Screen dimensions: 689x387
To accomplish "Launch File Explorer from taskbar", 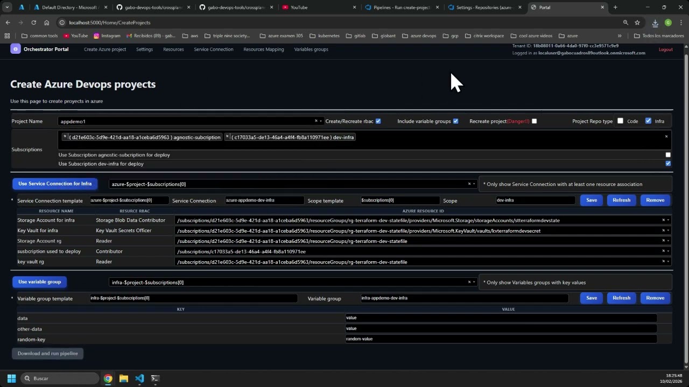I will (124, 378).
